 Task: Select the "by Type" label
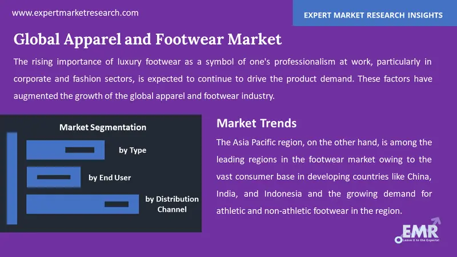point(133,150)
